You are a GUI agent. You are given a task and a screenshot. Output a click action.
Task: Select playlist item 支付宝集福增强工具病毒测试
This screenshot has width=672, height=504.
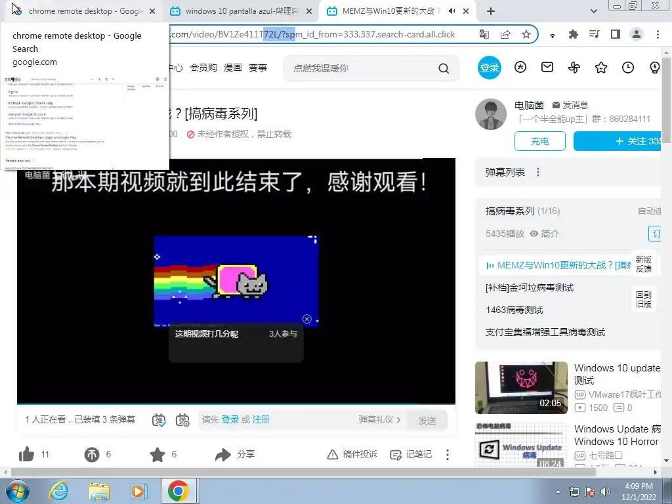(545, 332)
